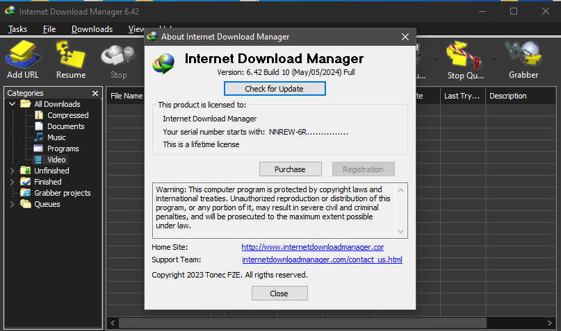
Task: Select Compressed in category tree
Action: point(68,115)
